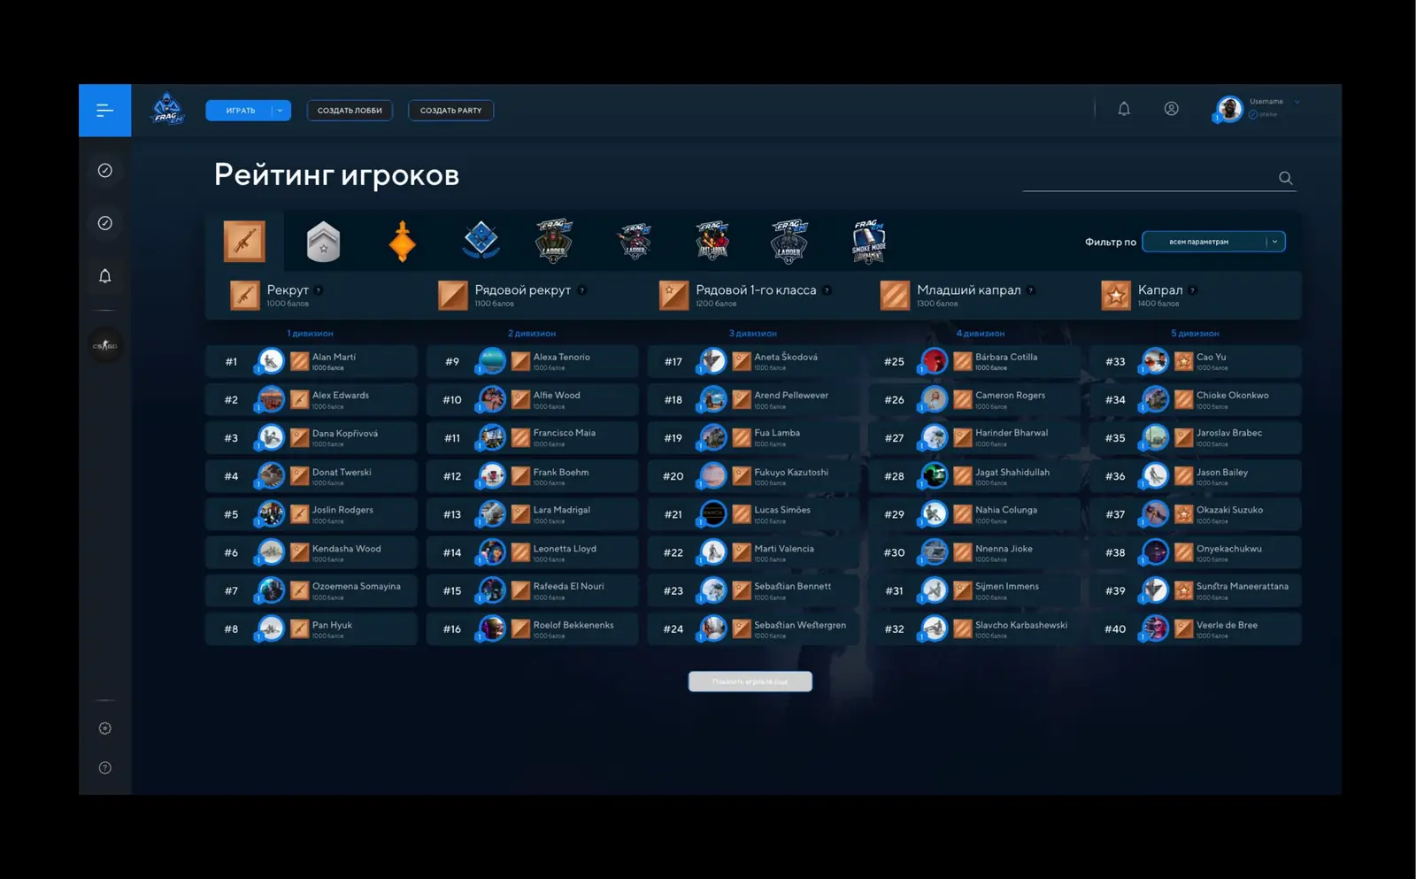The width and height of the screenshot is (1416, 879).
Task: Click the info icon next to Младший капрал
Action: click(1031, 290)
